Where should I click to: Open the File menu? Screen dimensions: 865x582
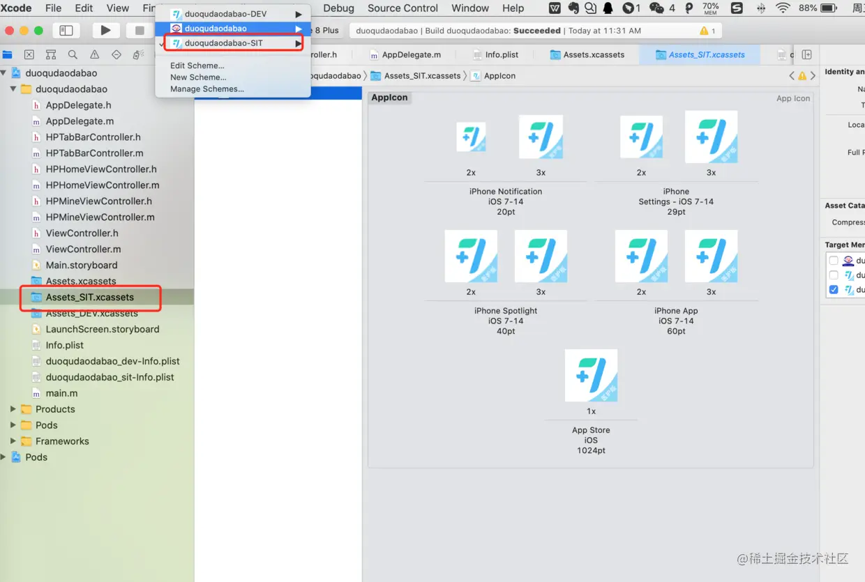pos(53,8)
